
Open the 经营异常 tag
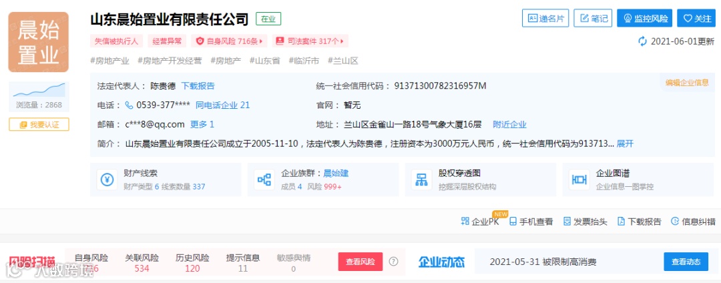point(168,41)
